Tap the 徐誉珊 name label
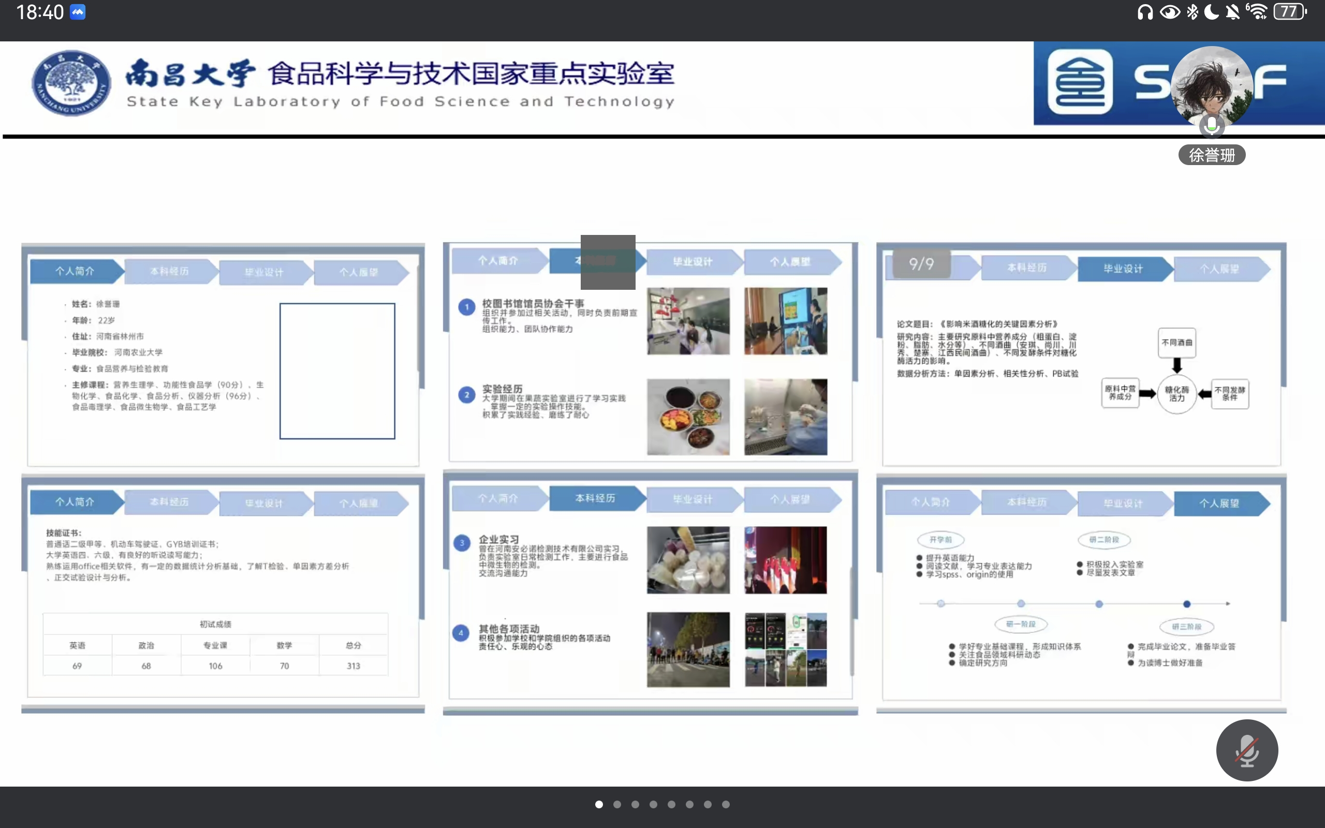 pos(1211,155)
